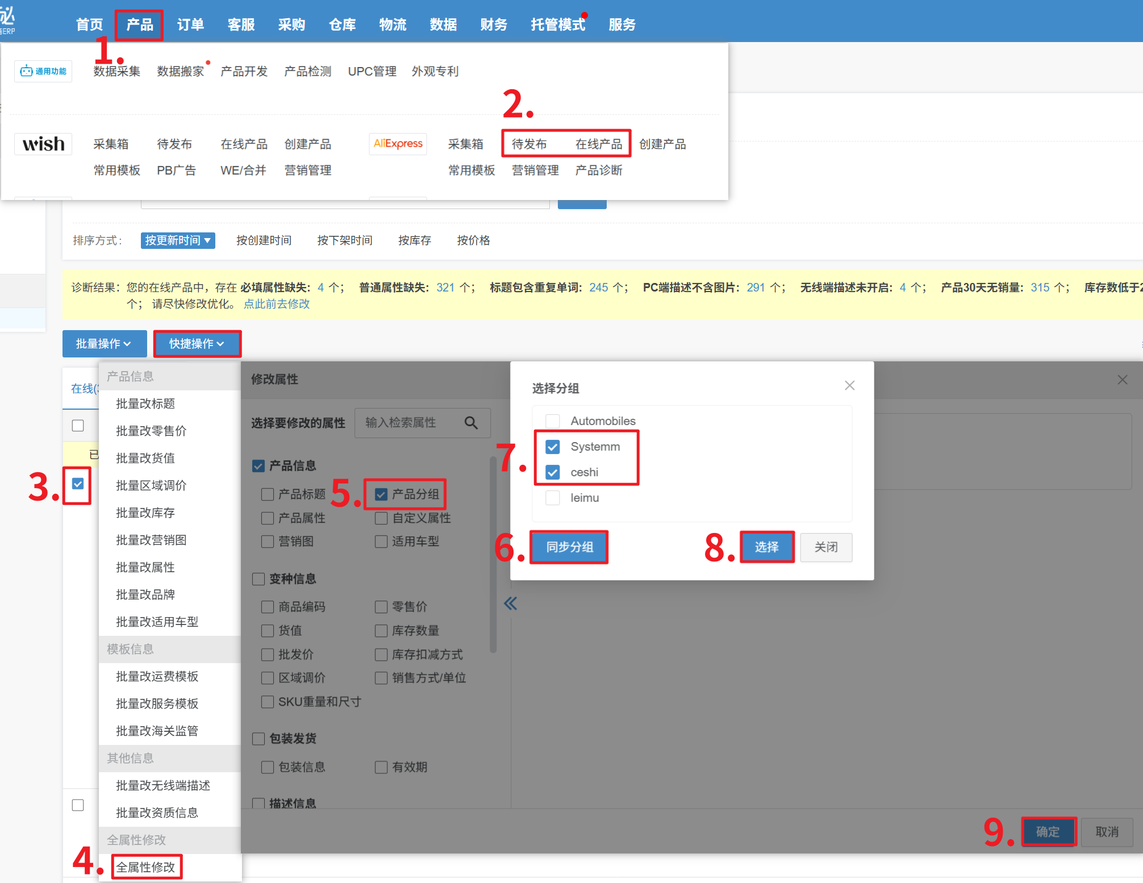The height and width of the screenshot is (883, 1143).
Task: Tick the 产品标题 attribute checkbox
Action: coord(268,494)
